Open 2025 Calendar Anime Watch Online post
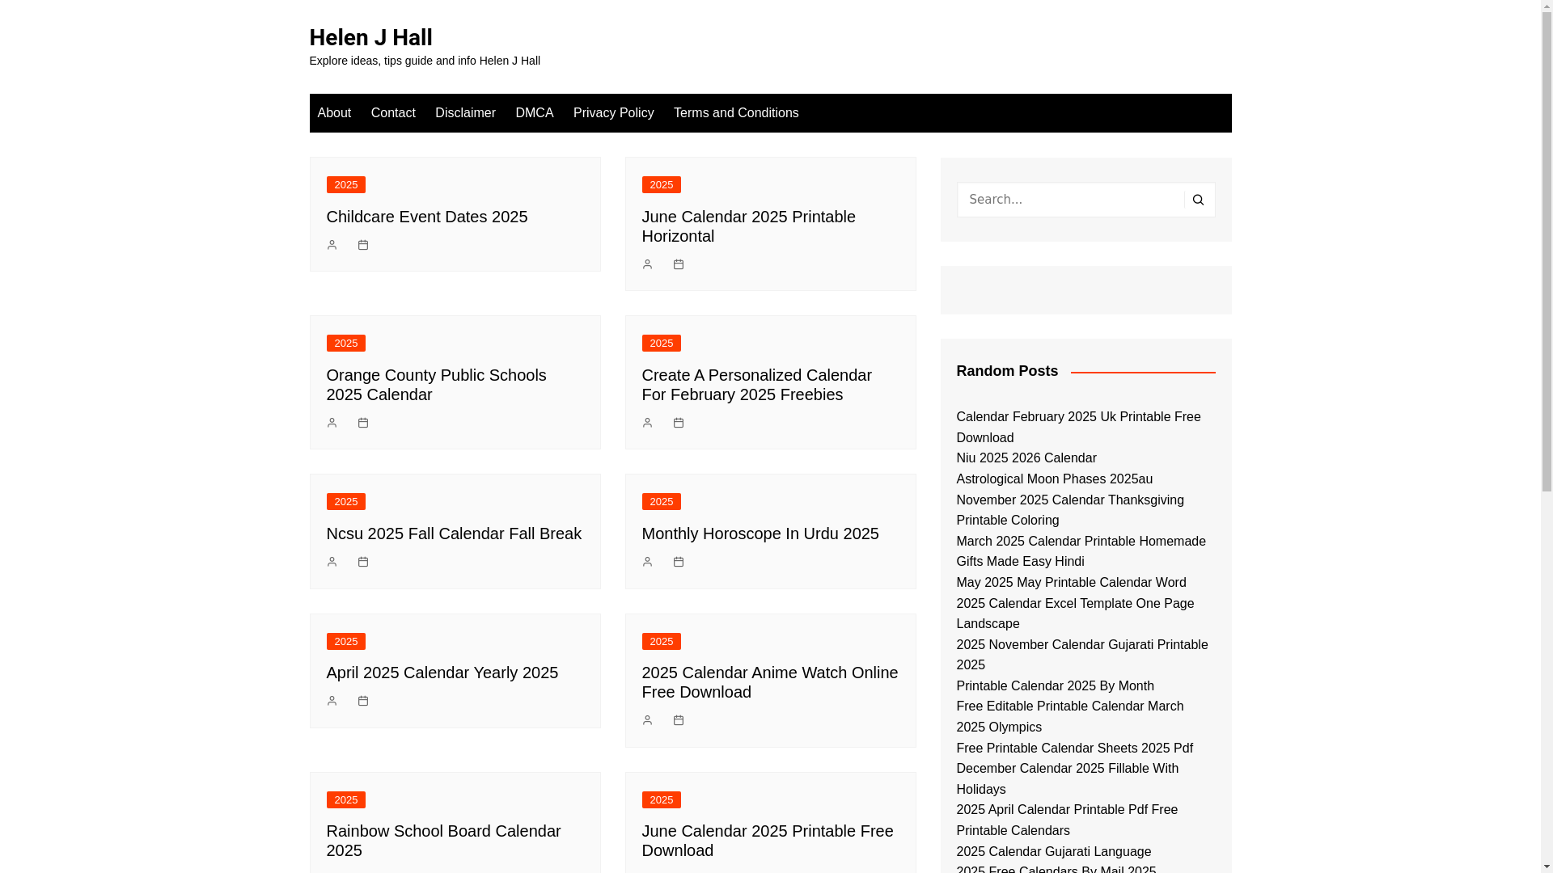The width and height of the screenshot is (1553, 873). click(770, 682)
